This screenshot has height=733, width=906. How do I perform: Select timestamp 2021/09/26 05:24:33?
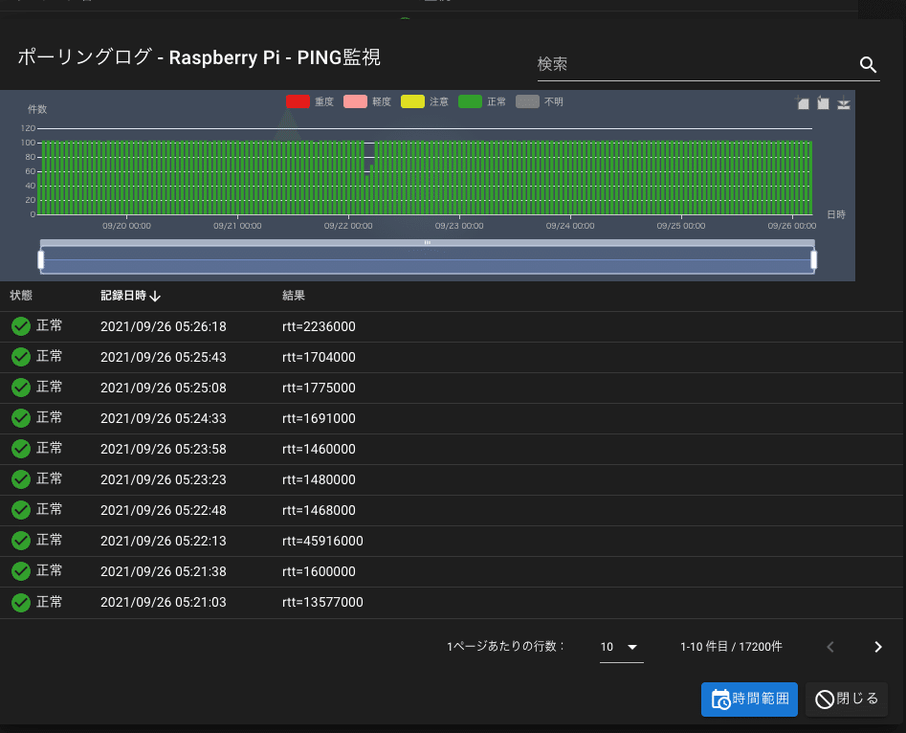pyautogui.click(x=164, y=418)
